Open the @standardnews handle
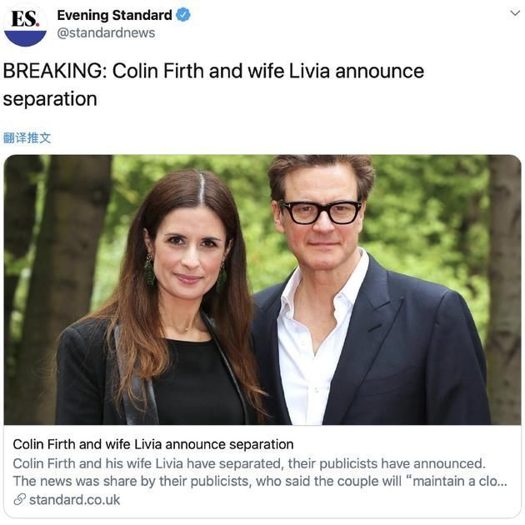Viewport: 525px width, 525px height. 106,32
